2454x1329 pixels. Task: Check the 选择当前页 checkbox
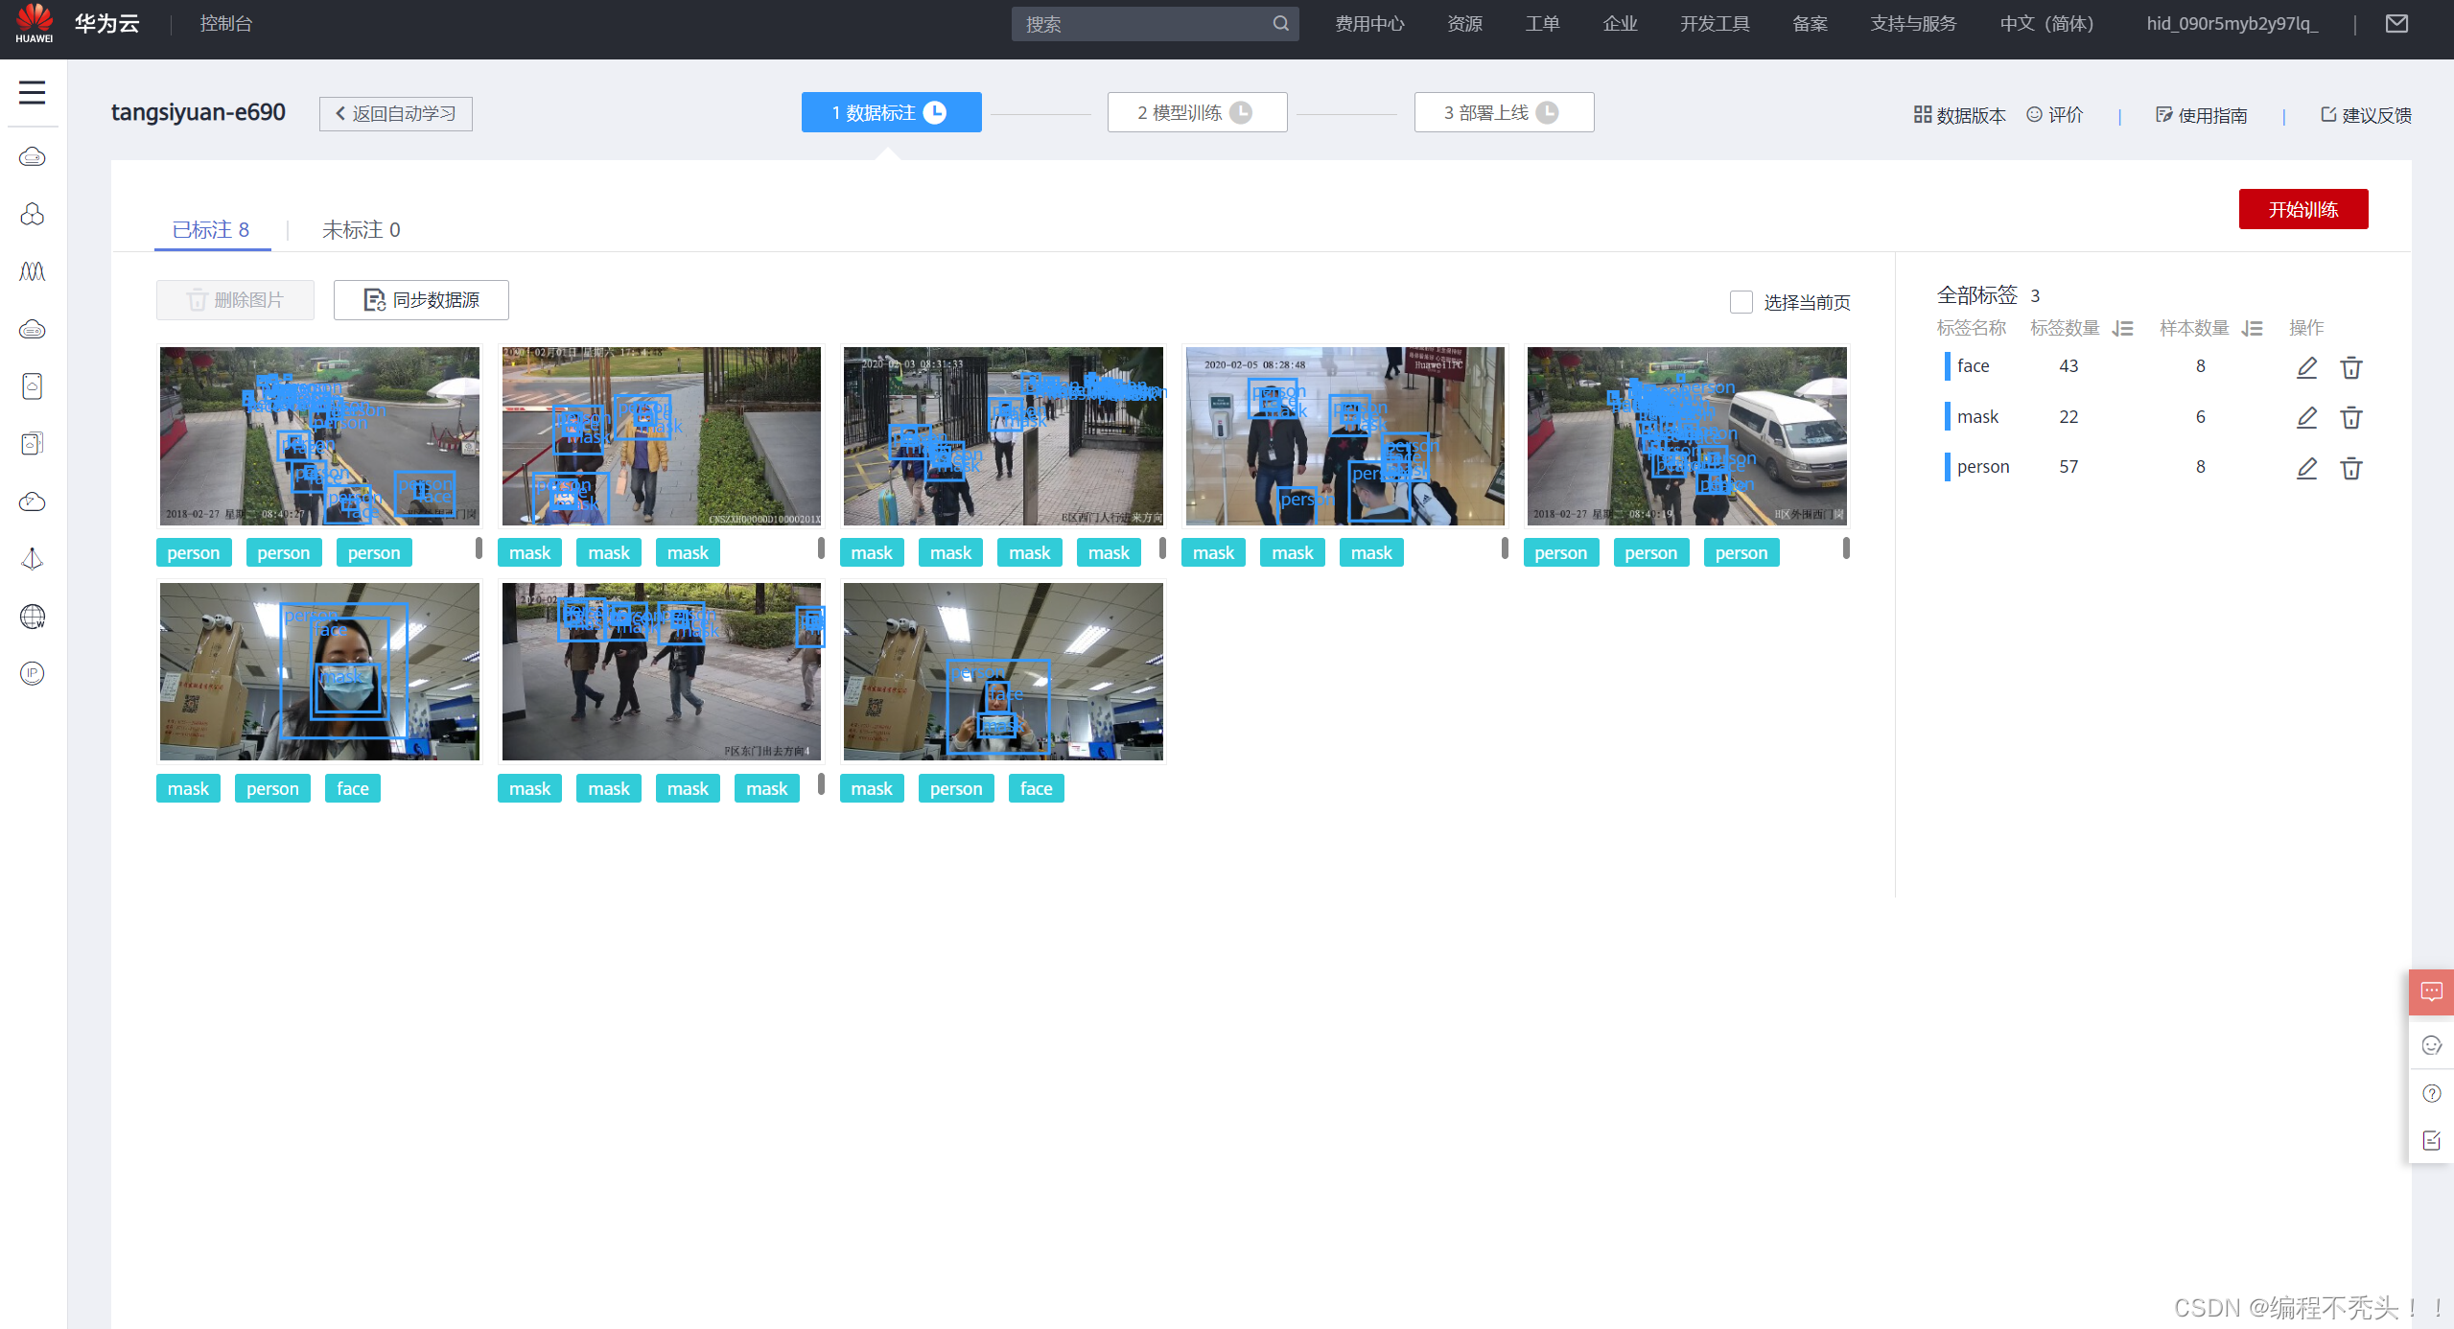1741,302
